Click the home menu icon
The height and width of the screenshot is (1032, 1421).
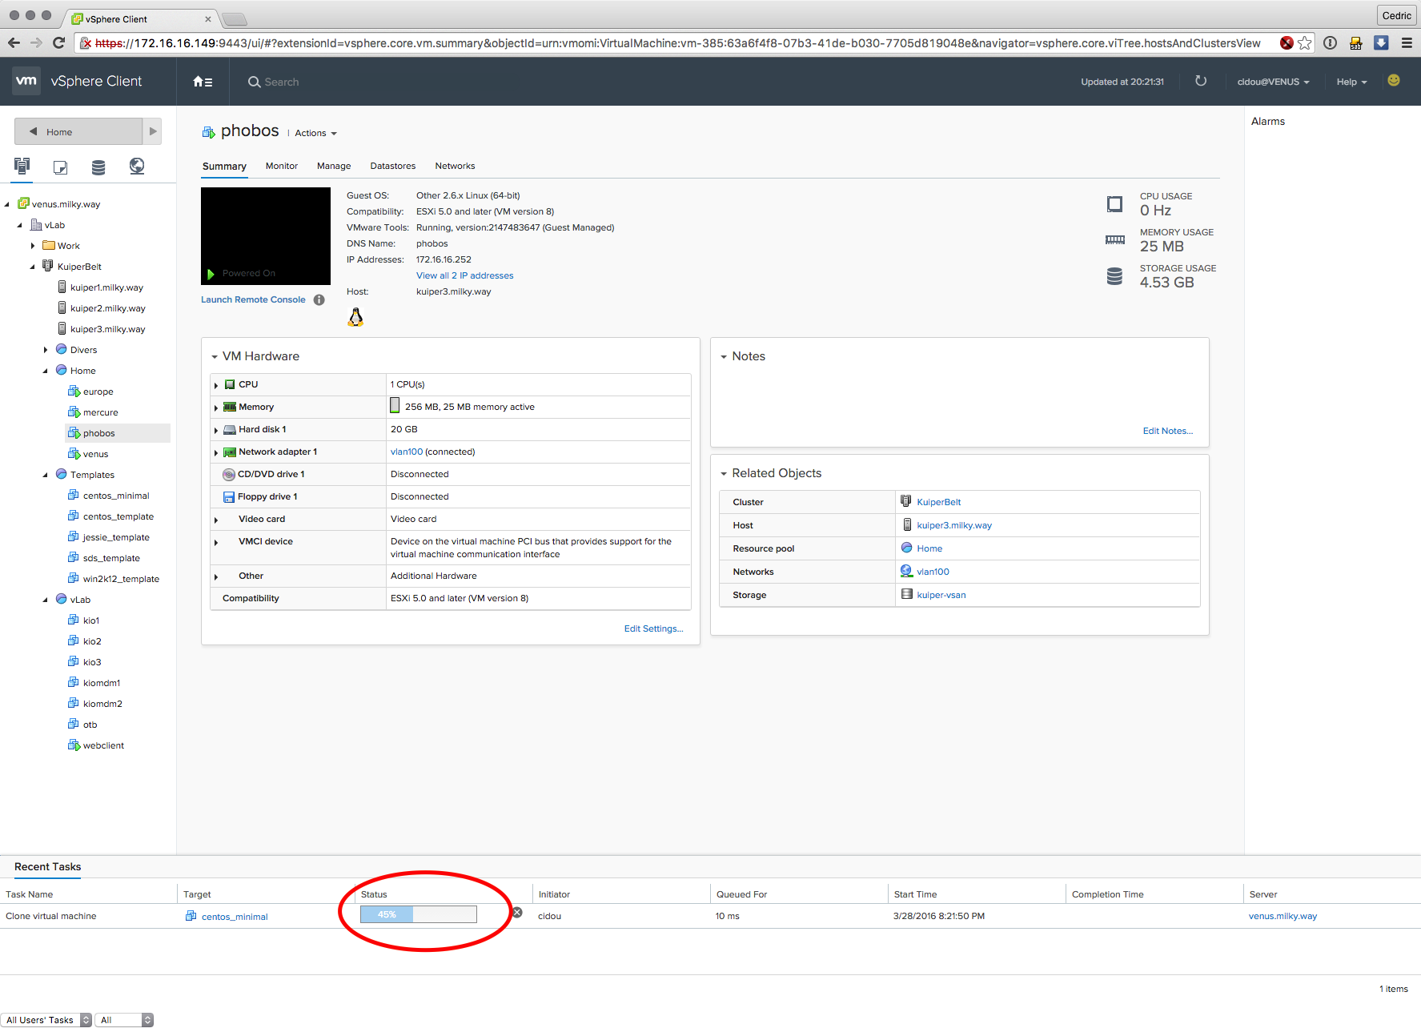point(203,82)
